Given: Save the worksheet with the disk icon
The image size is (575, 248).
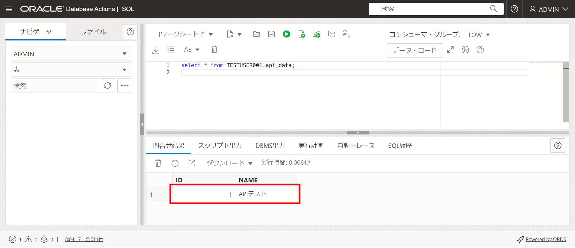Looking at the screenshot, I should (271, 34).
